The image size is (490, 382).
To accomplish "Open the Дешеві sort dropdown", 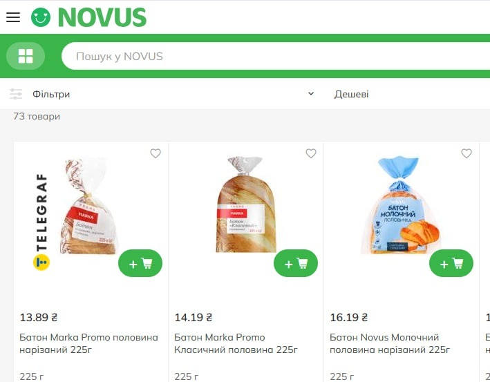I will pos(351,94).
